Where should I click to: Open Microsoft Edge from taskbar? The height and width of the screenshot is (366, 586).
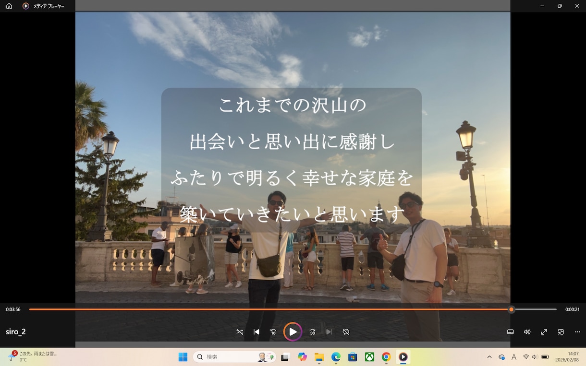point(336,357)
